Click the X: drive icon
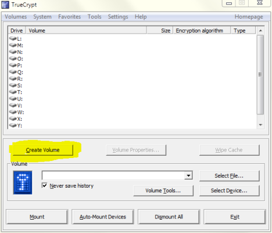This screenshot has height=233, width=272. pyautogui.click(x=13, y=119)
